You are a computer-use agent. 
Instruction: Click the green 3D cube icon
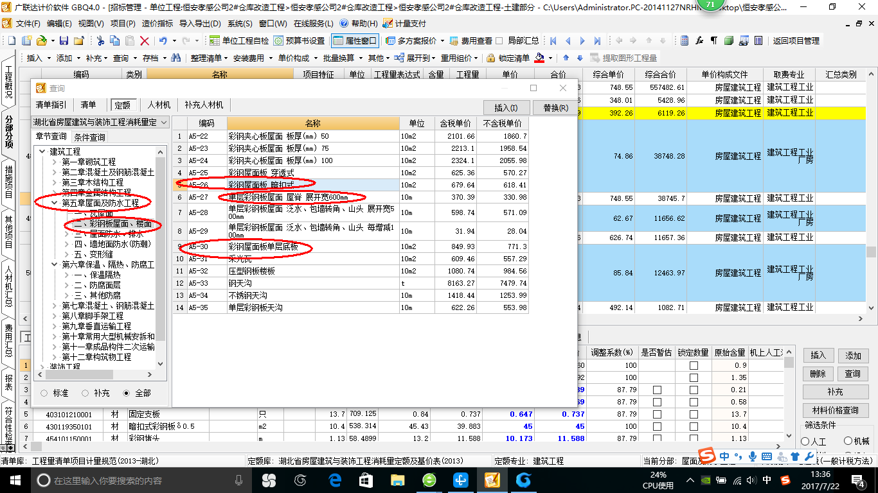click(x=729, y=40)
